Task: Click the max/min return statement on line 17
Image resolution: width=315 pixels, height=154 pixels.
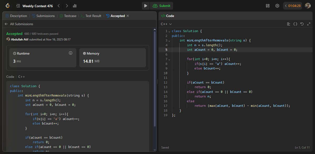Action: pyautogui.click(x=242, y=106)
